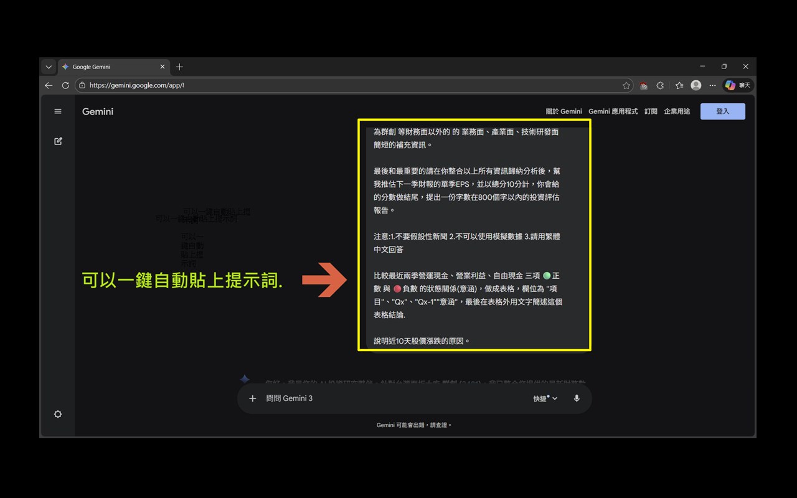
Task: Start a new chat with the pencil icon
Action: (x=58, y=141)
